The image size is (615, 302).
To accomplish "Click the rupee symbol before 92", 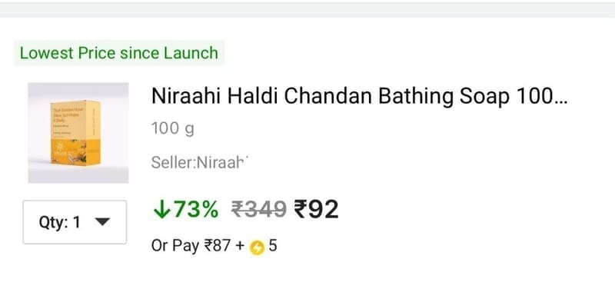I will click(300, 210).
